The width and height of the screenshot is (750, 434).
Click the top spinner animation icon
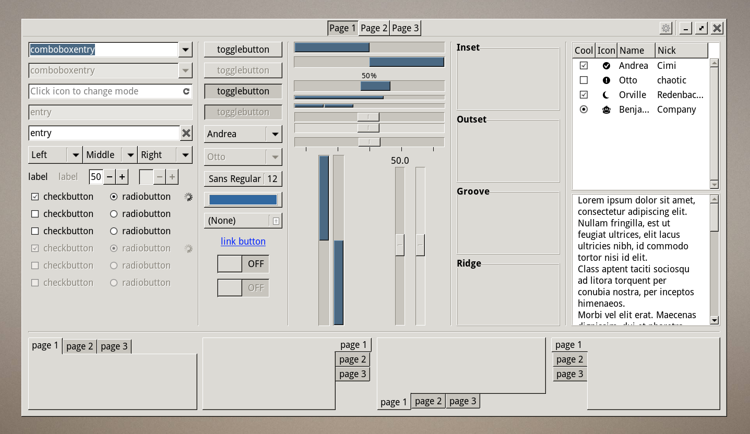pos(188,197)
